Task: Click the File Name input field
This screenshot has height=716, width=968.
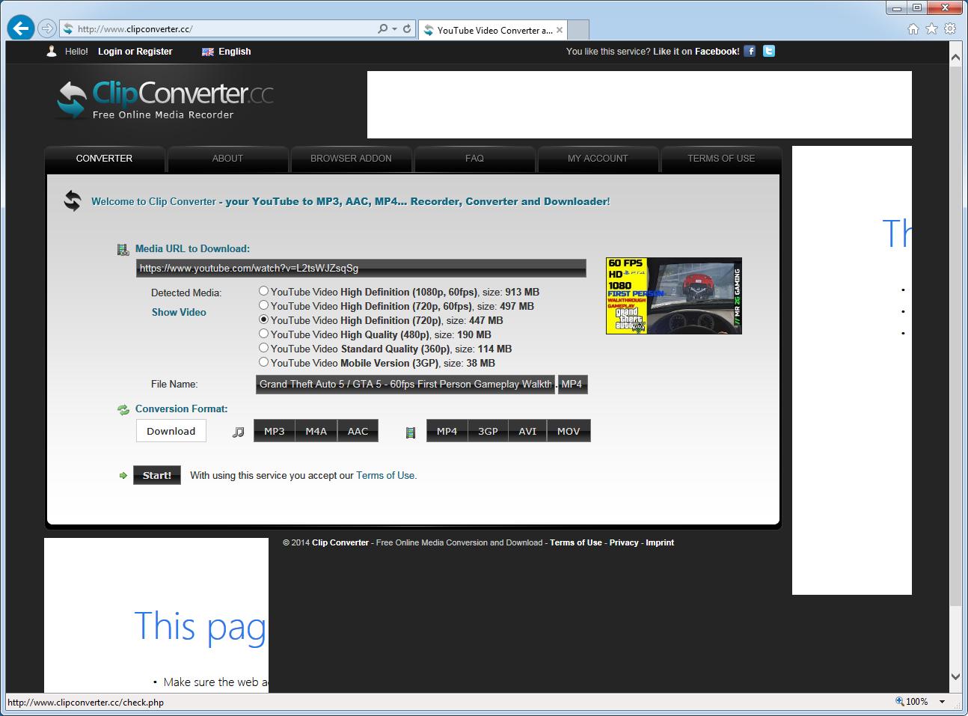Action: (405, 384)
